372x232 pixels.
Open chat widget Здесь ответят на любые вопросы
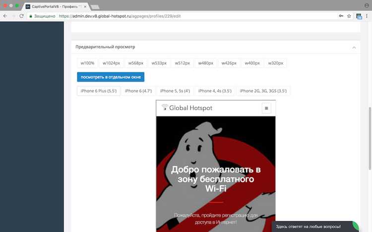coord(315,227)
